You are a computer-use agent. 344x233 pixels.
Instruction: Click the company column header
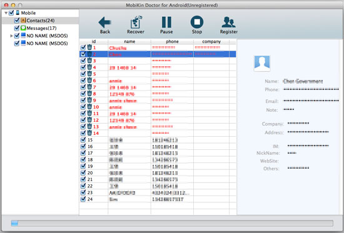click(211, 41)
